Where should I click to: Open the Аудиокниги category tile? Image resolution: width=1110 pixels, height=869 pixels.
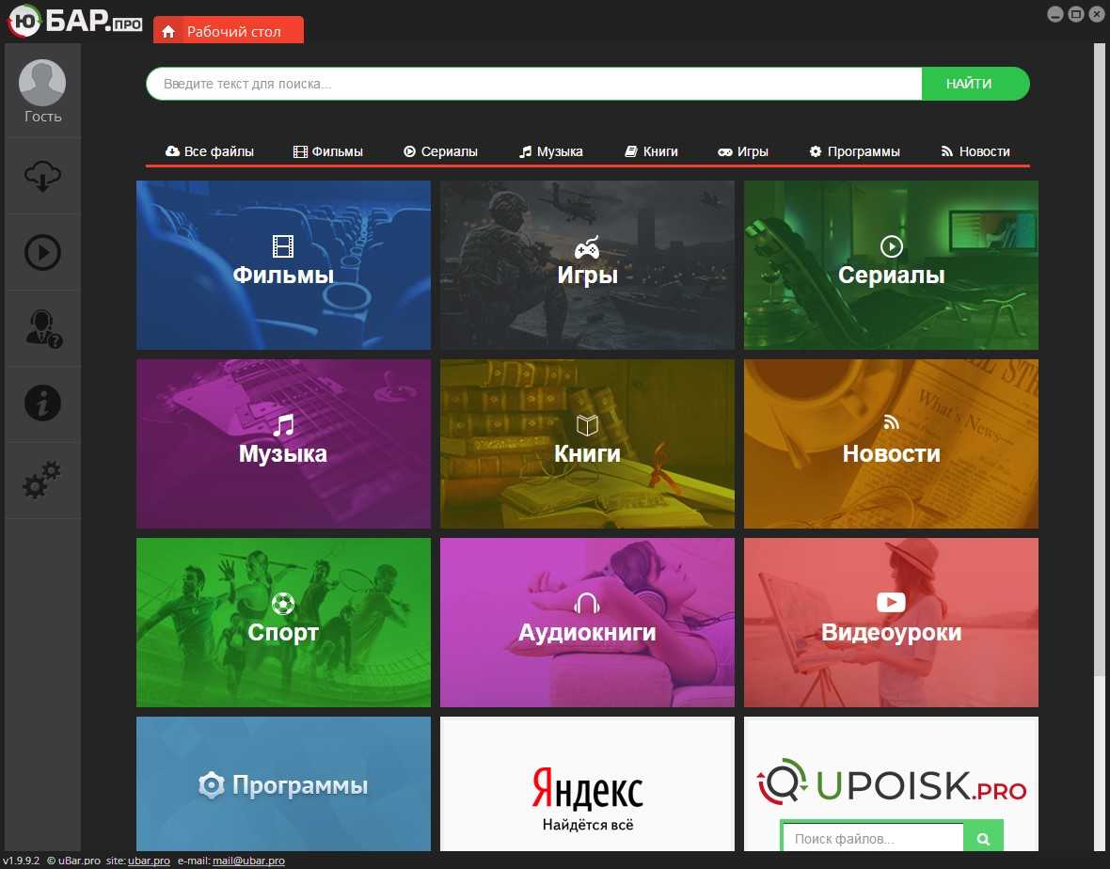click(587, 623)
